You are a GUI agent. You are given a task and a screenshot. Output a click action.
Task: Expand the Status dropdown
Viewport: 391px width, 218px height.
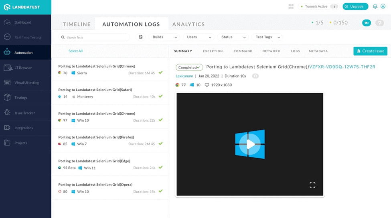pos(233,37)
